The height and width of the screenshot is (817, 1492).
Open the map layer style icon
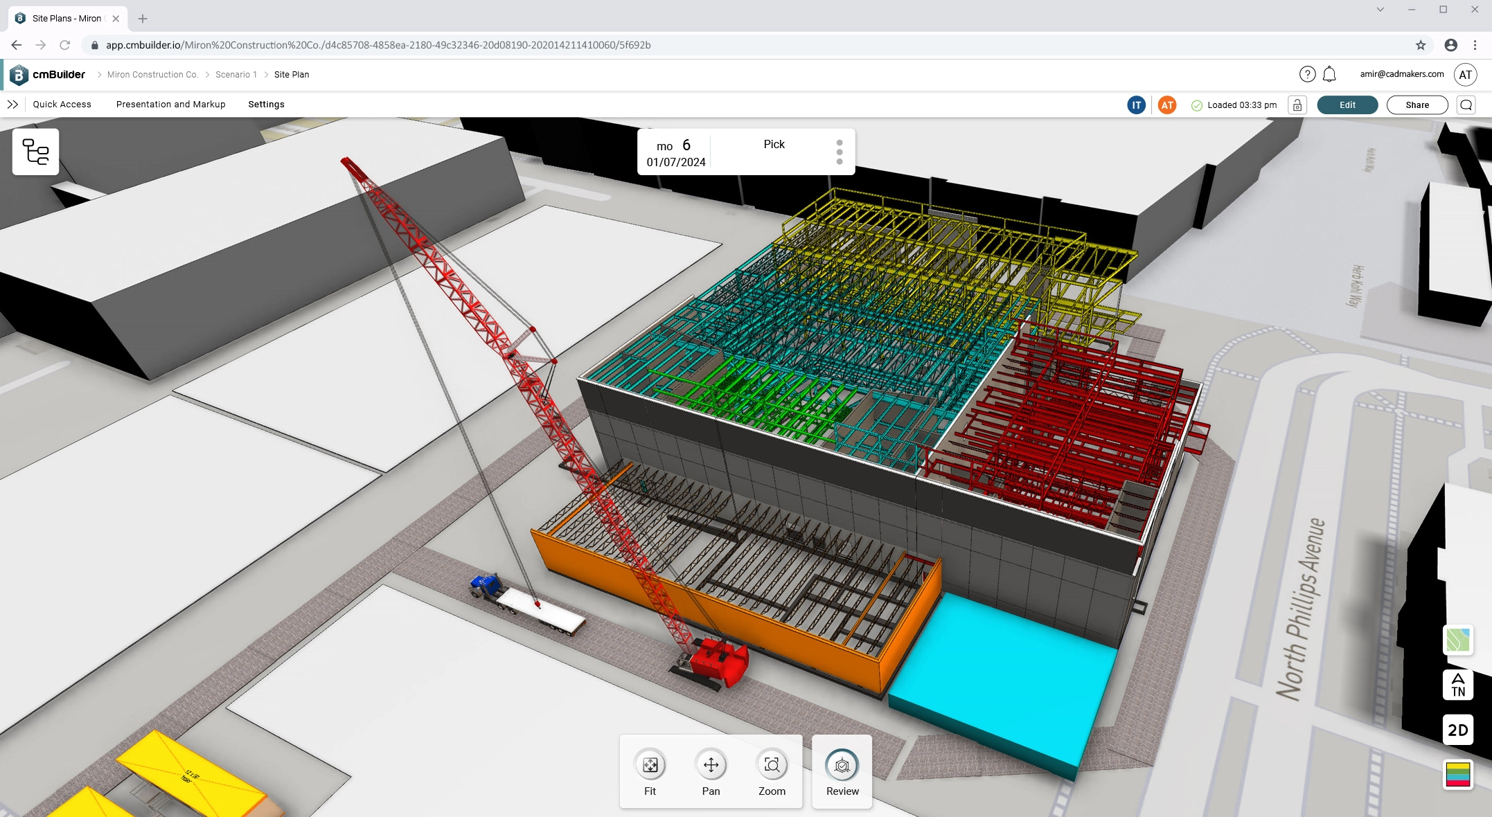pyautogui.click(x=1457, y=640)
